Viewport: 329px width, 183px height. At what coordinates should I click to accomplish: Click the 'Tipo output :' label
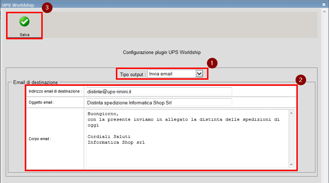[x=133, y=74]
